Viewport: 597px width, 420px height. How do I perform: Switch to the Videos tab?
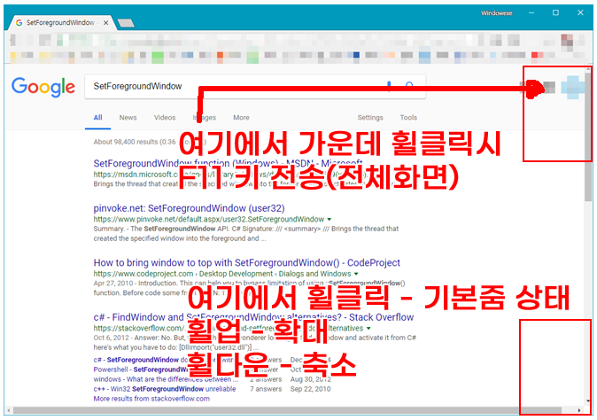(x=165, y=118)
